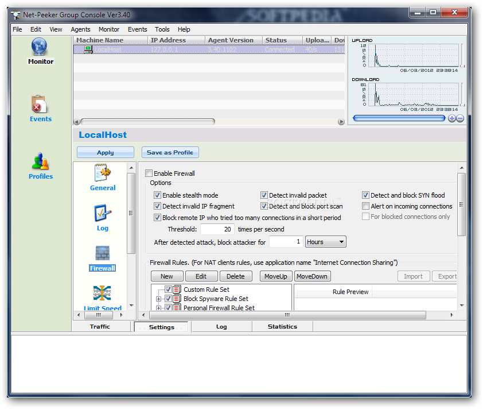This screenshot has height=409, width=483.
Task: Toggle Enable Firewall checkbox
Action: (x=149, y=173)
